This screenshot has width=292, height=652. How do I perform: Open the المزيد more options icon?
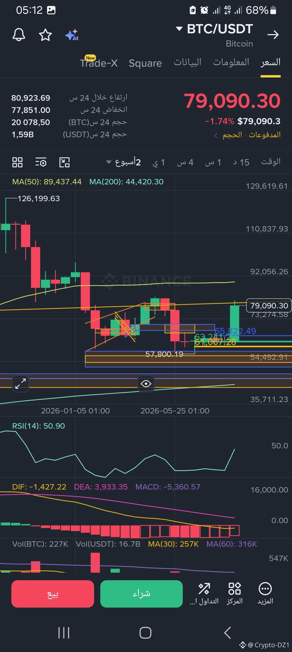(x=265, y=594)
